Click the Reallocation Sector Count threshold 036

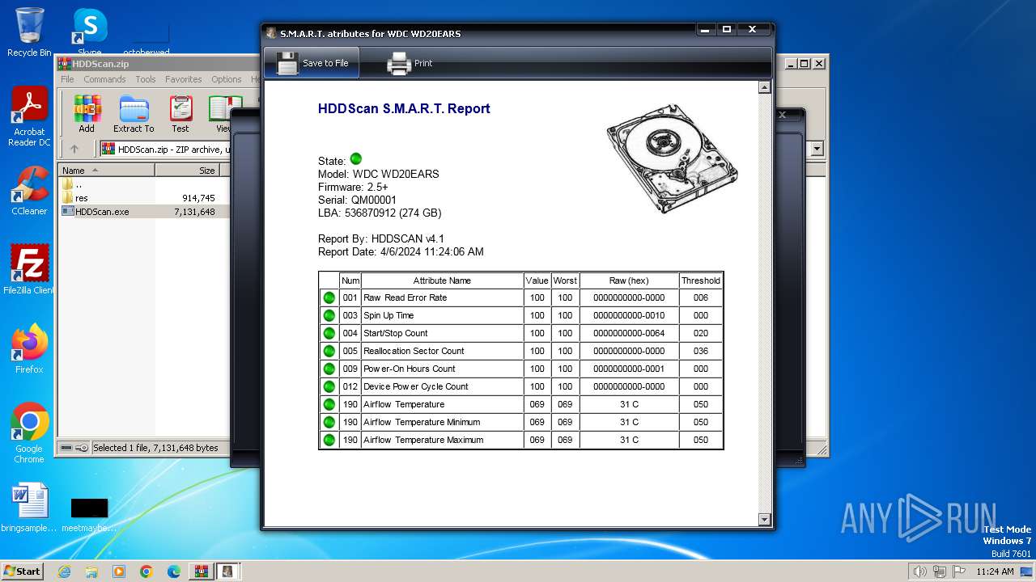pos(700,351)
